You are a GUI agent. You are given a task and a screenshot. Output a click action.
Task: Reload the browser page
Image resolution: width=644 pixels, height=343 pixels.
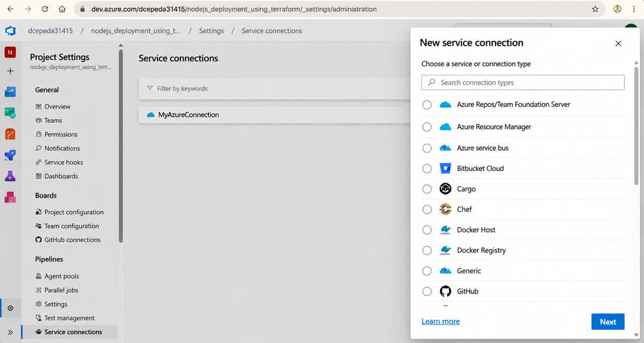click(45, 9)
